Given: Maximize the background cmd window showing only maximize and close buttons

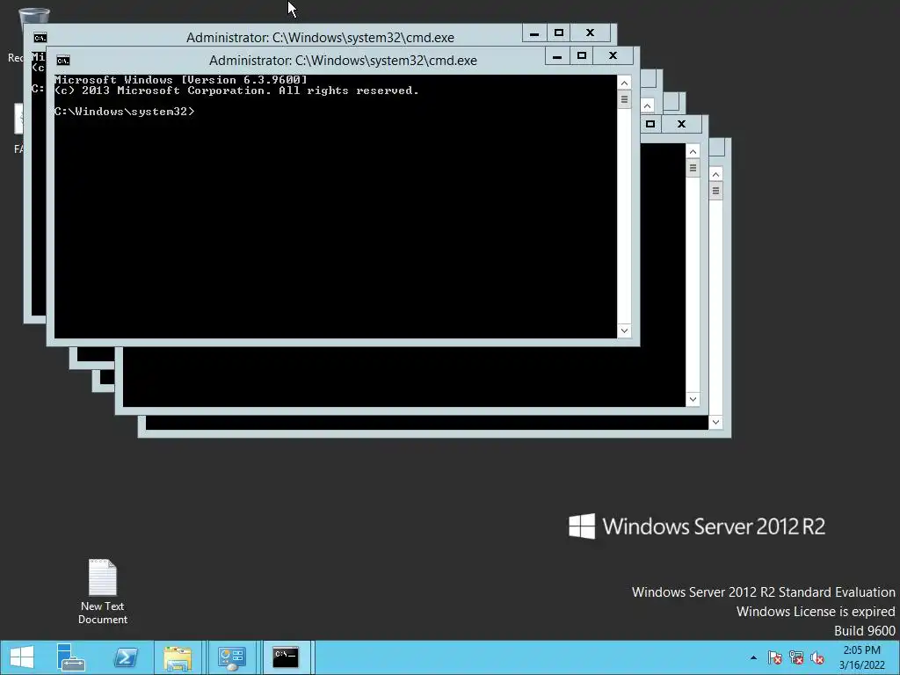Looking at the screenshot, I should (650, 124).
